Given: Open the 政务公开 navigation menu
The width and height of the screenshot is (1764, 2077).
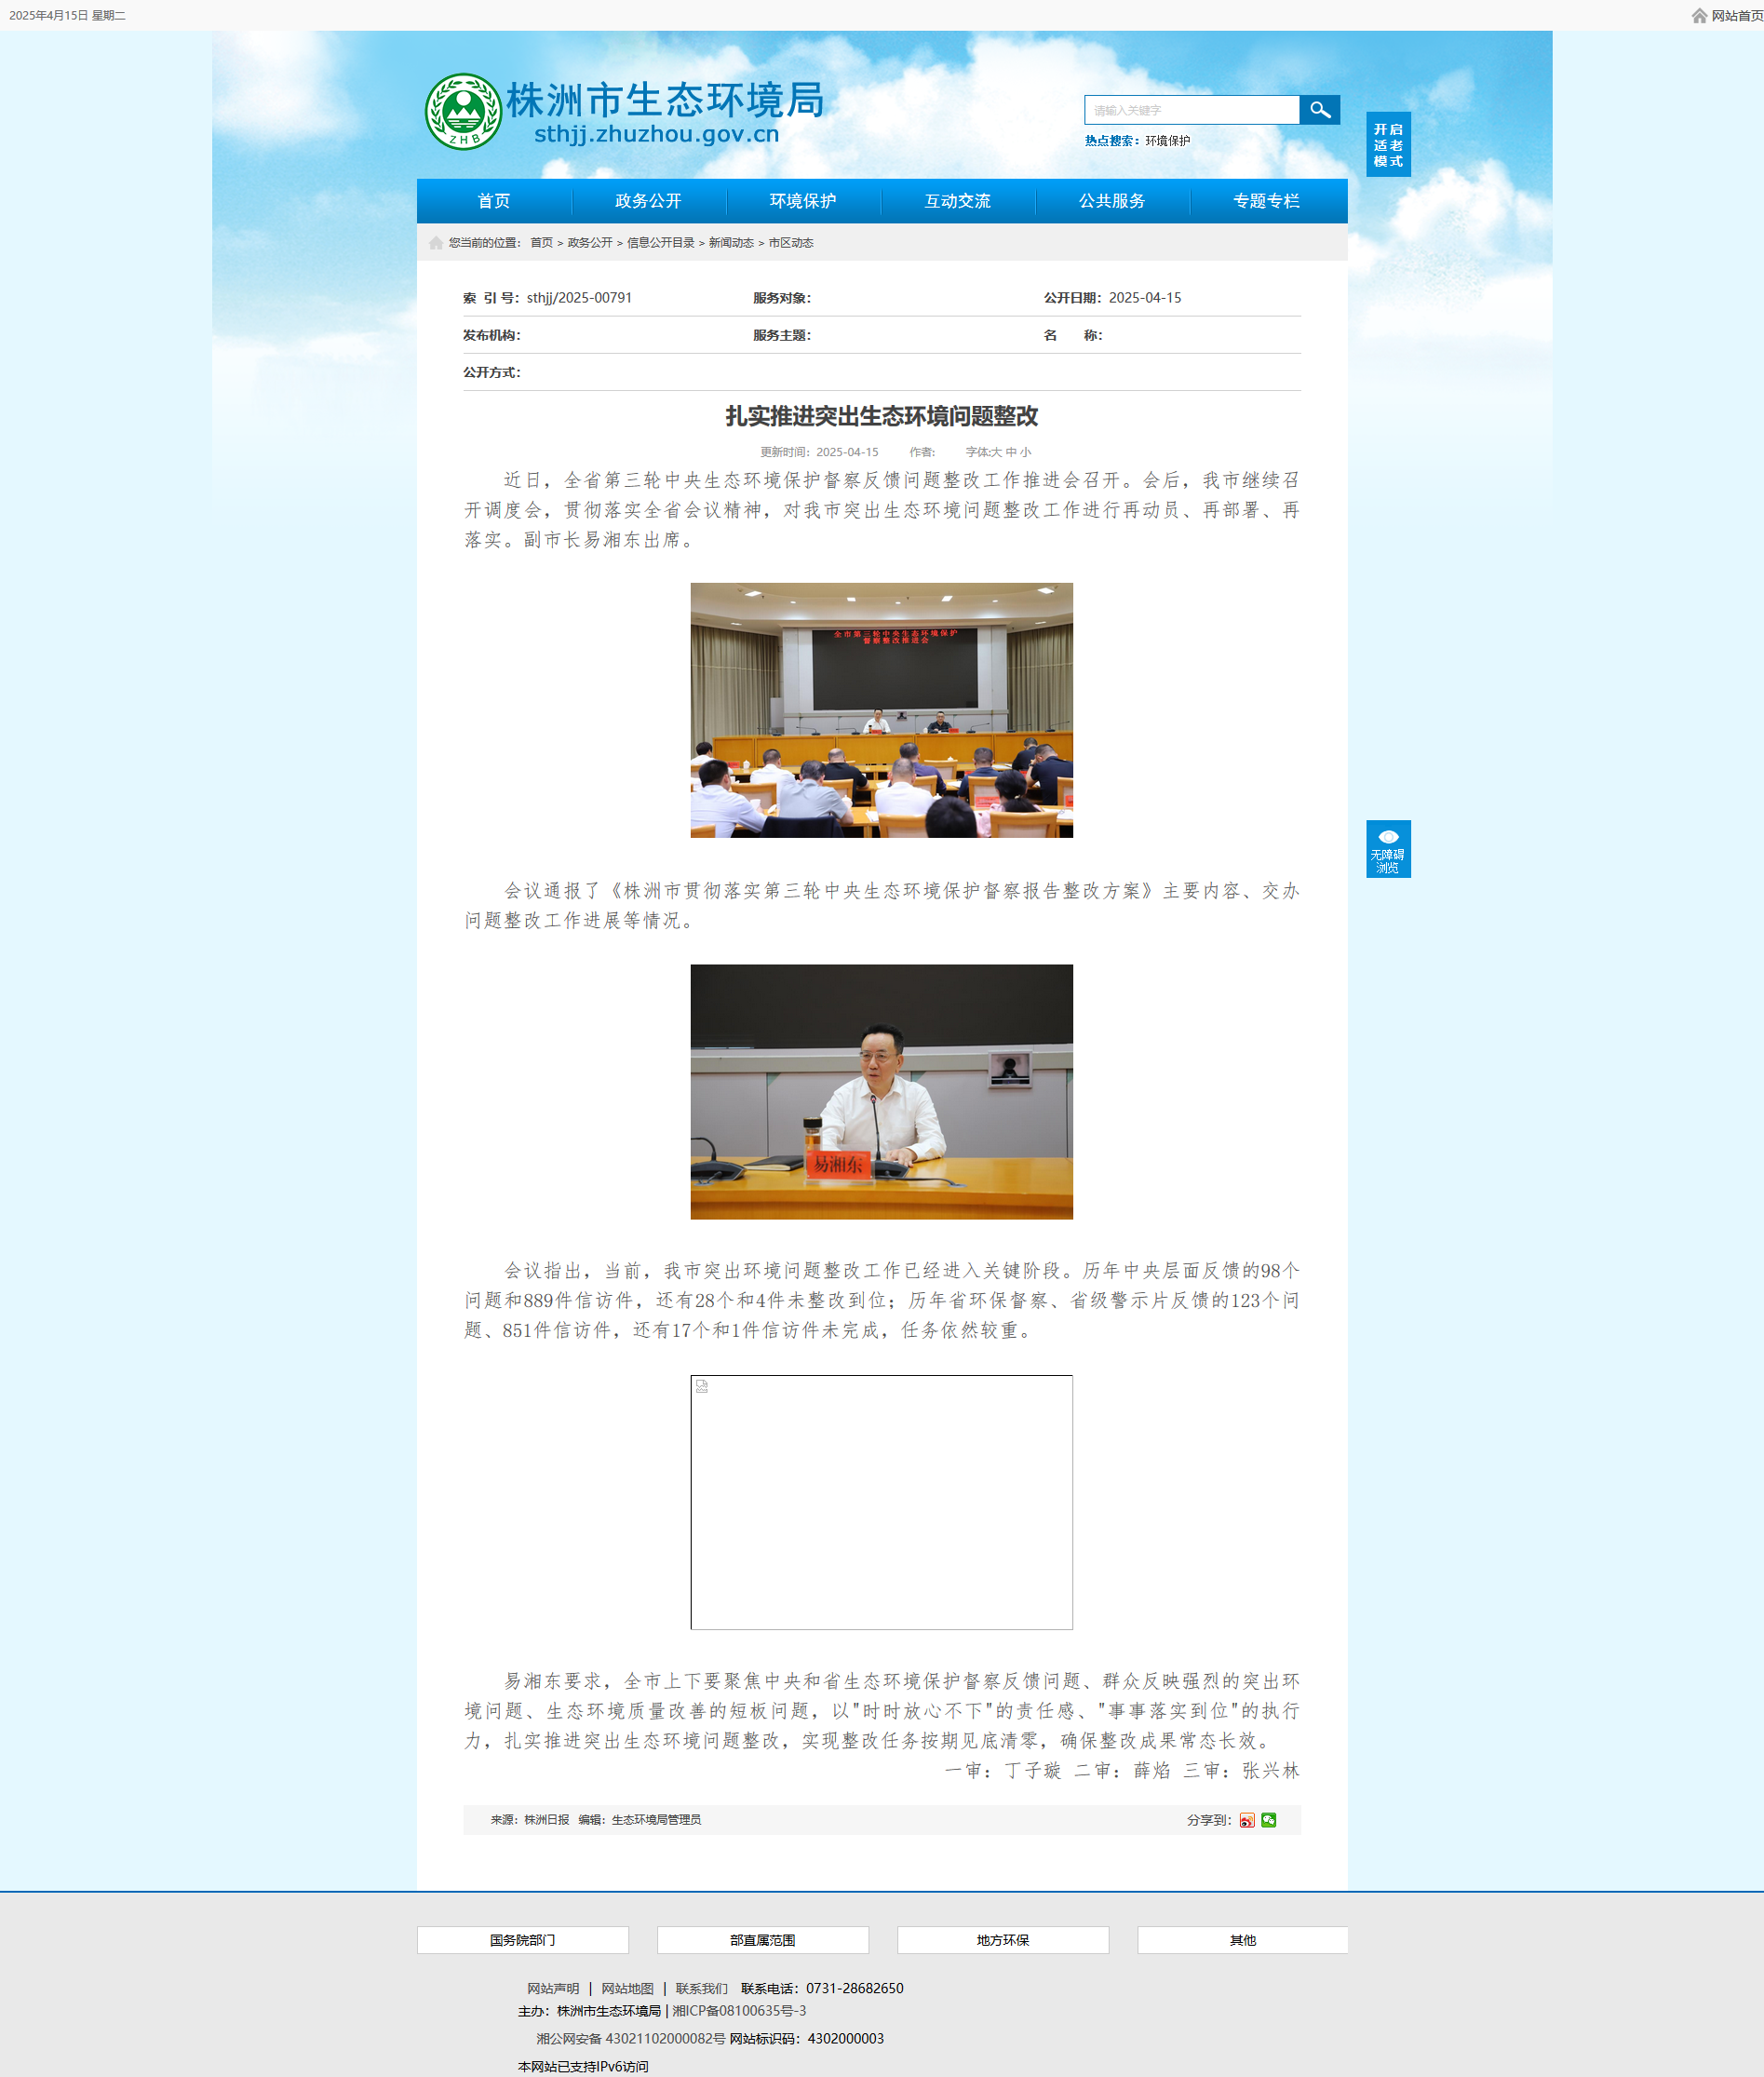Looking at the screenshot, I should (648, 201).
